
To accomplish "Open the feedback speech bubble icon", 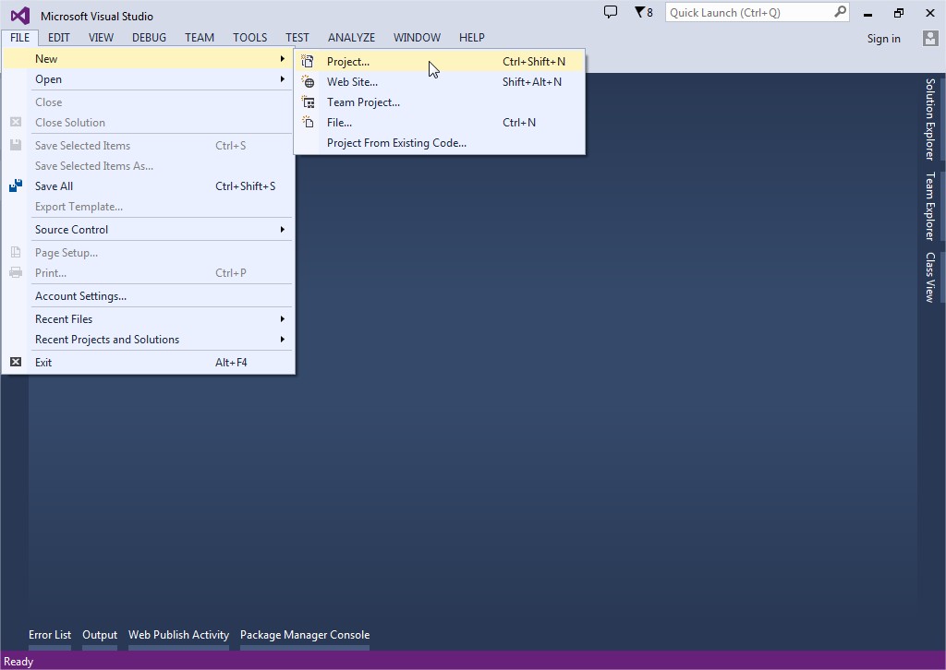I will [611, 12].
